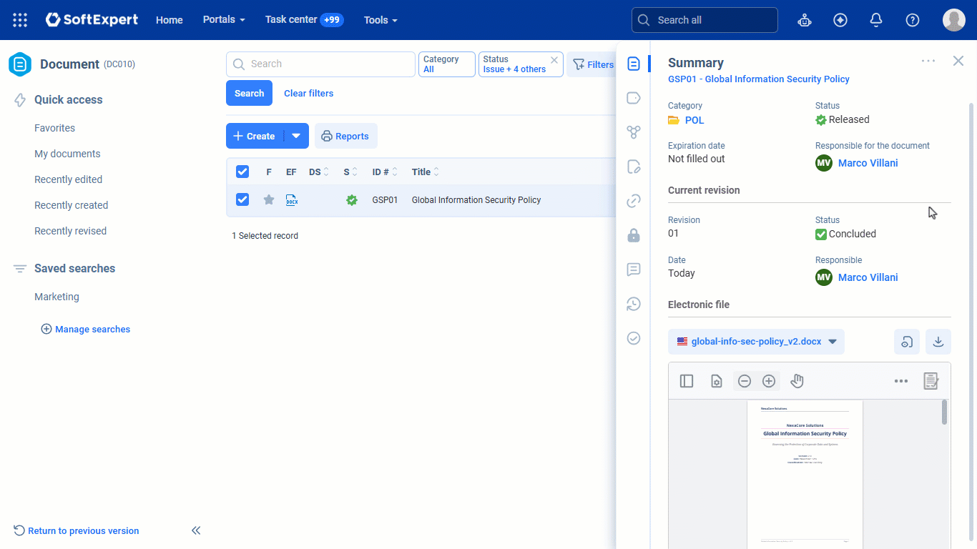Open the security padlock icon
Screen dimensions: 977x549
[633, 235]
